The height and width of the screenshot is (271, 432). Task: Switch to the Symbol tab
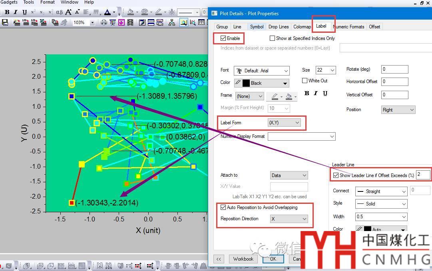point(257,27)
